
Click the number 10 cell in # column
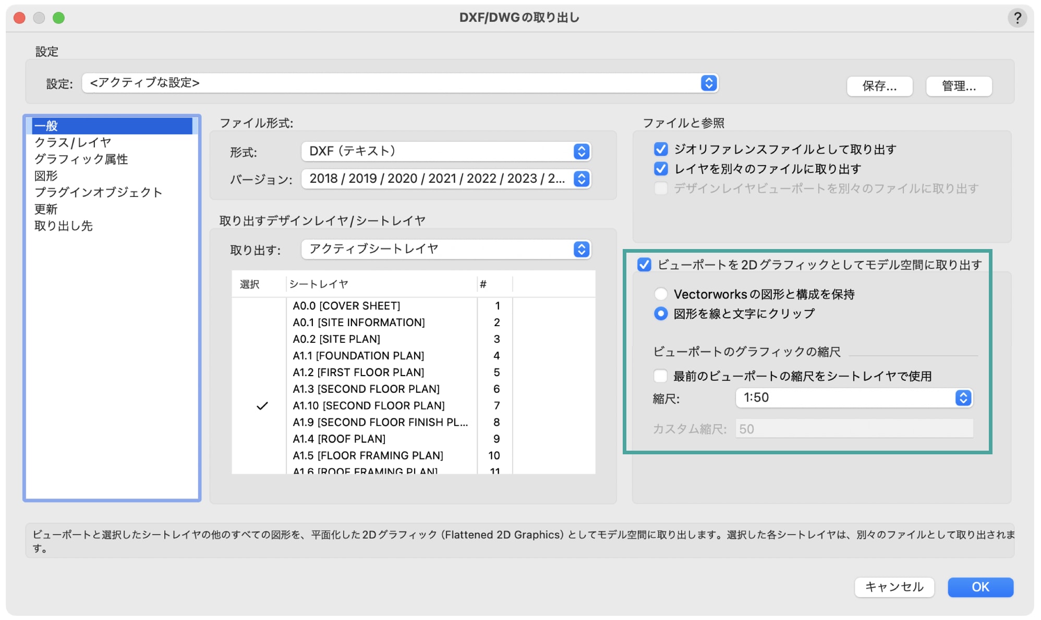[x=494, y=456]
